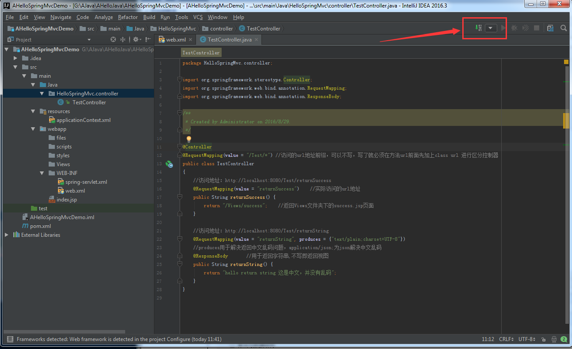Collapse the WEB-INF folder node
Viewport: 572px width, 349px height.
(x=42, y=173)
